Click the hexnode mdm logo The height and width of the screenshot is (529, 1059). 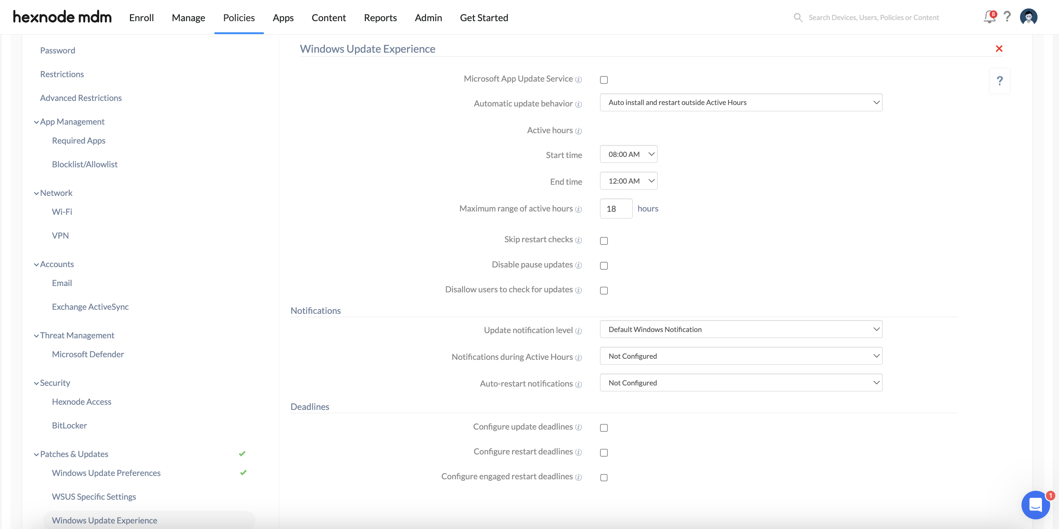tap(62, 17)
